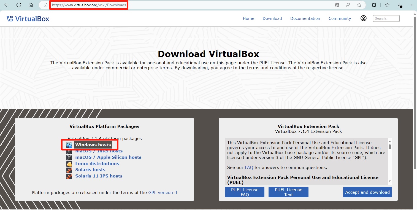
Task: Open the PUEL License Text button
Action: tap(288, 192)
